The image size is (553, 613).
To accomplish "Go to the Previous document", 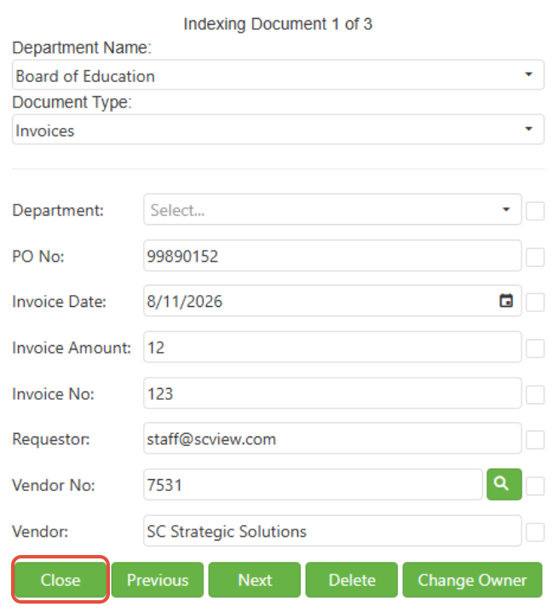I will [158, 580].
